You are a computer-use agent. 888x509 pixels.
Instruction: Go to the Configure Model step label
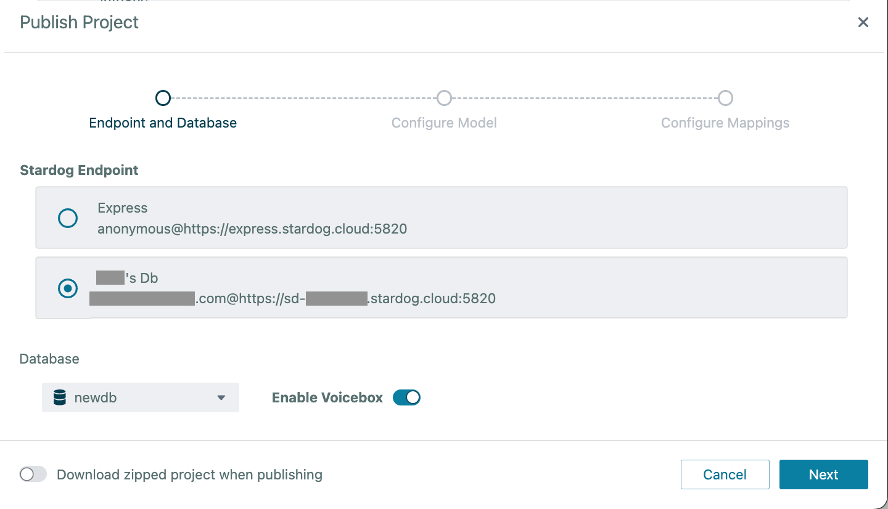[x=444, y=123]
